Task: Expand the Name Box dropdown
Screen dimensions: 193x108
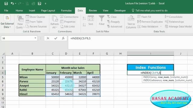Action: click(x=35, y=38)
